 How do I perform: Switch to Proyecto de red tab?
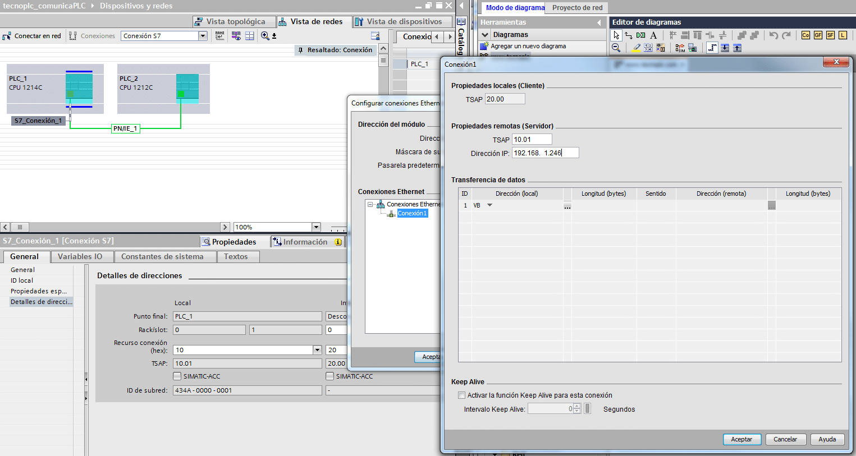(578, 8)
